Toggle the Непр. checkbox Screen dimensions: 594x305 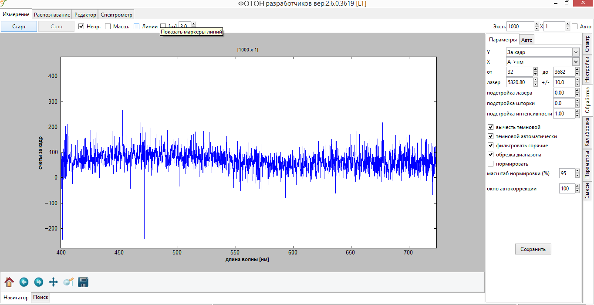click(x=81, y=27)
